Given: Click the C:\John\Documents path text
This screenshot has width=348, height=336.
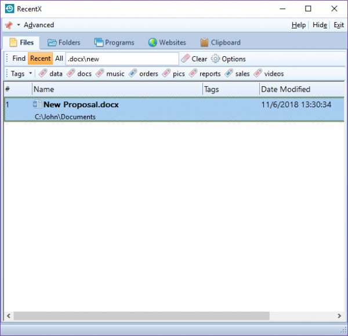Looking at the screenshot, I should tap(65, 117).
